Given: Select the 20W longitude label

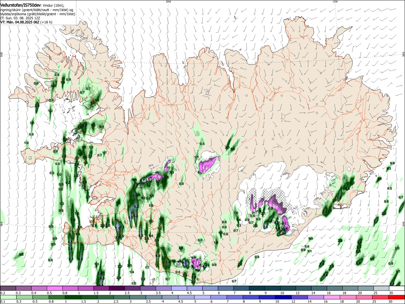Looking at the screenshot, I should click(x=168, y=2).
